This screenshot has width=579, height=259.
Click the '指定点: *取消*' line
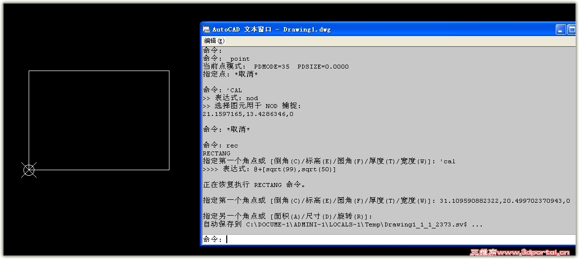tap(230, 74)
